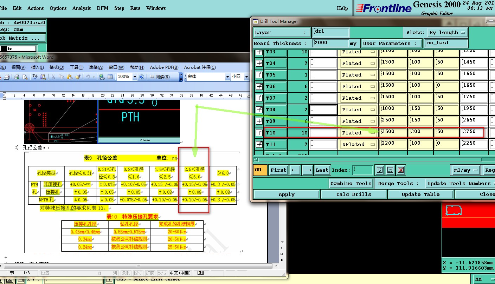This screenshot has width=495, height=284.
Task: Open the ml/my units dropdown
Action: pos(465,170)
